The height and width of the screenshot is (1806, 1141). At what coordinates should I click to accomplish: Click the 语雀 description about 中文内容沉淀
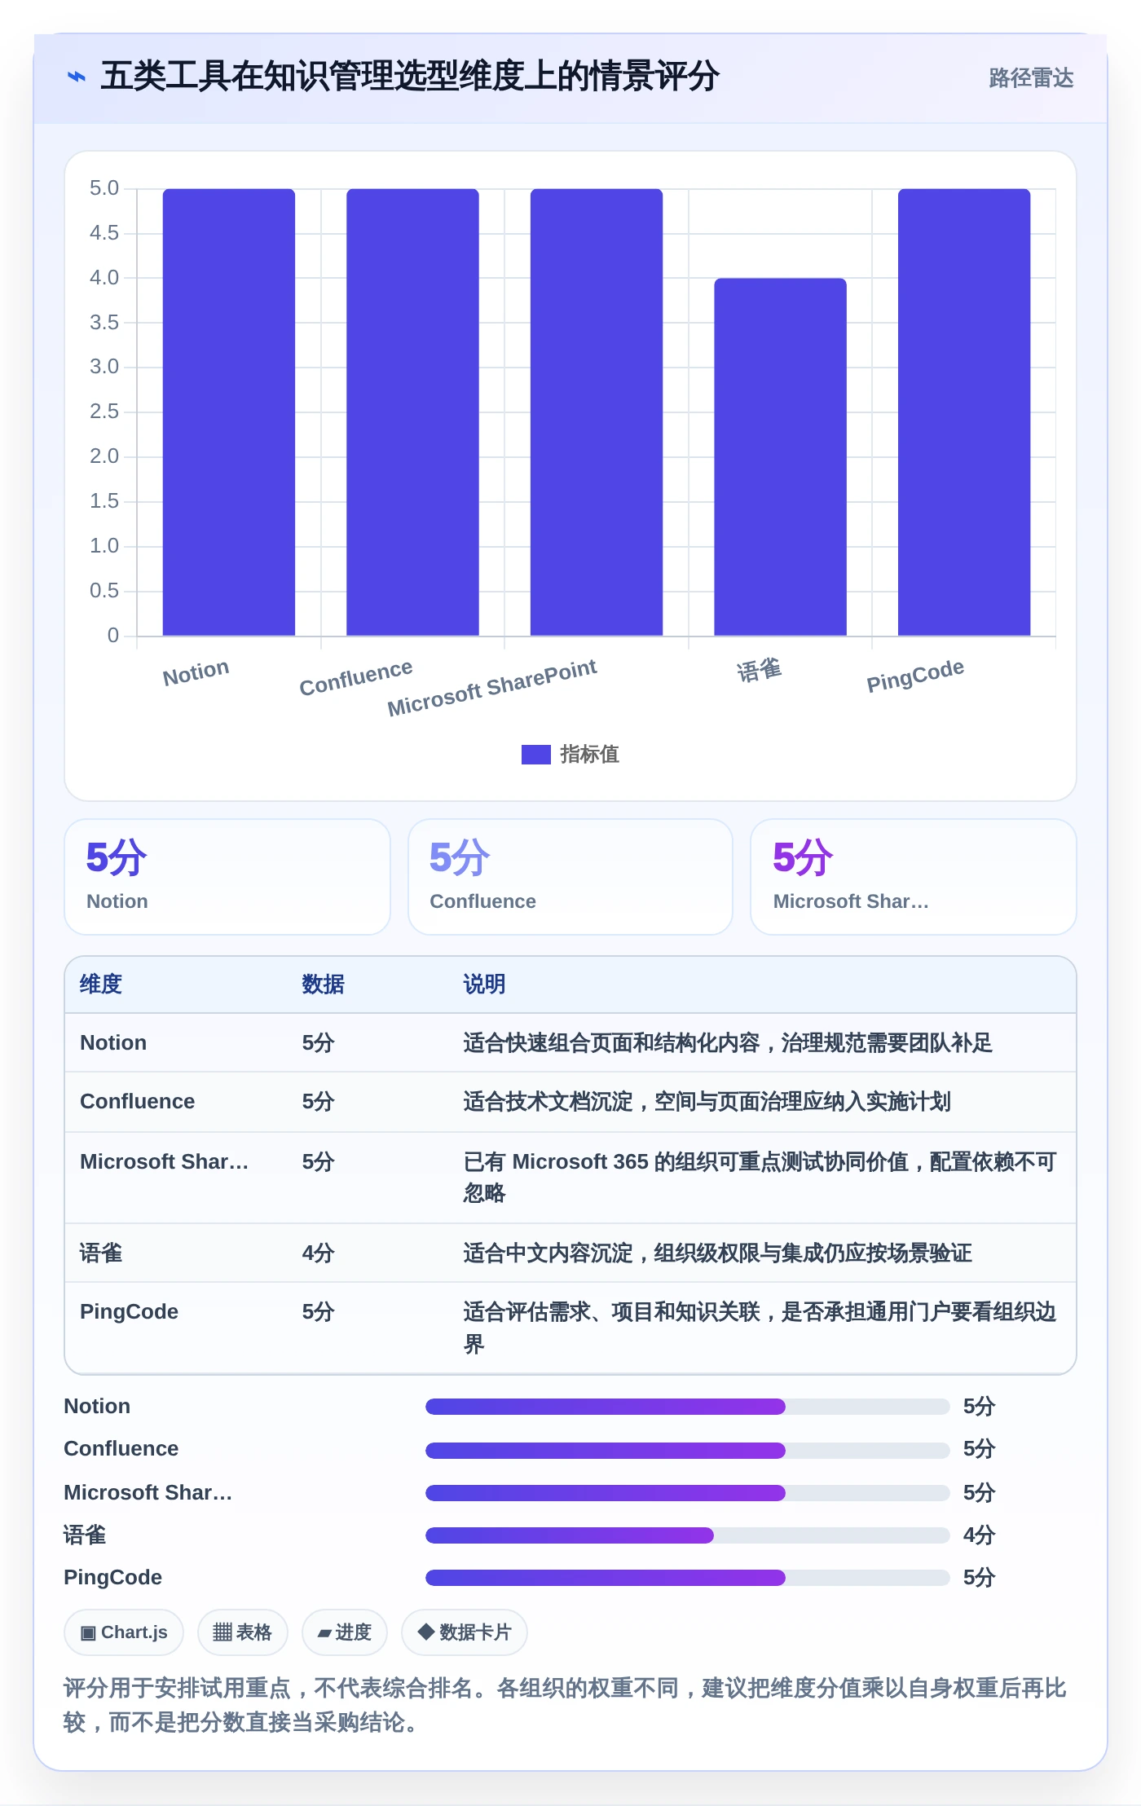717,1253
